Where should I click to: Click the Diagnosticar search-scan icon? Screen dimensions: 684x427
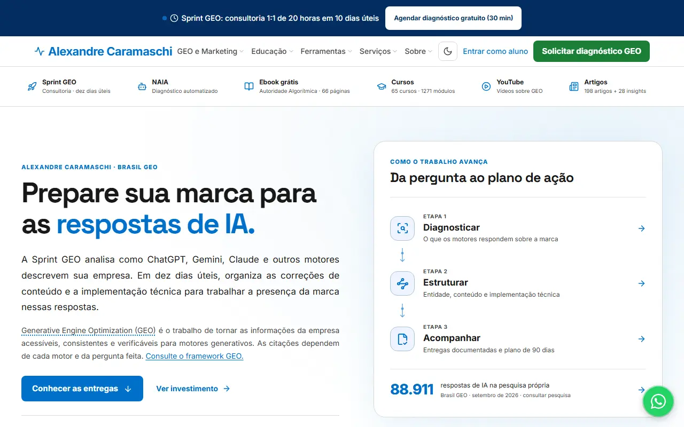click(402, 228)
